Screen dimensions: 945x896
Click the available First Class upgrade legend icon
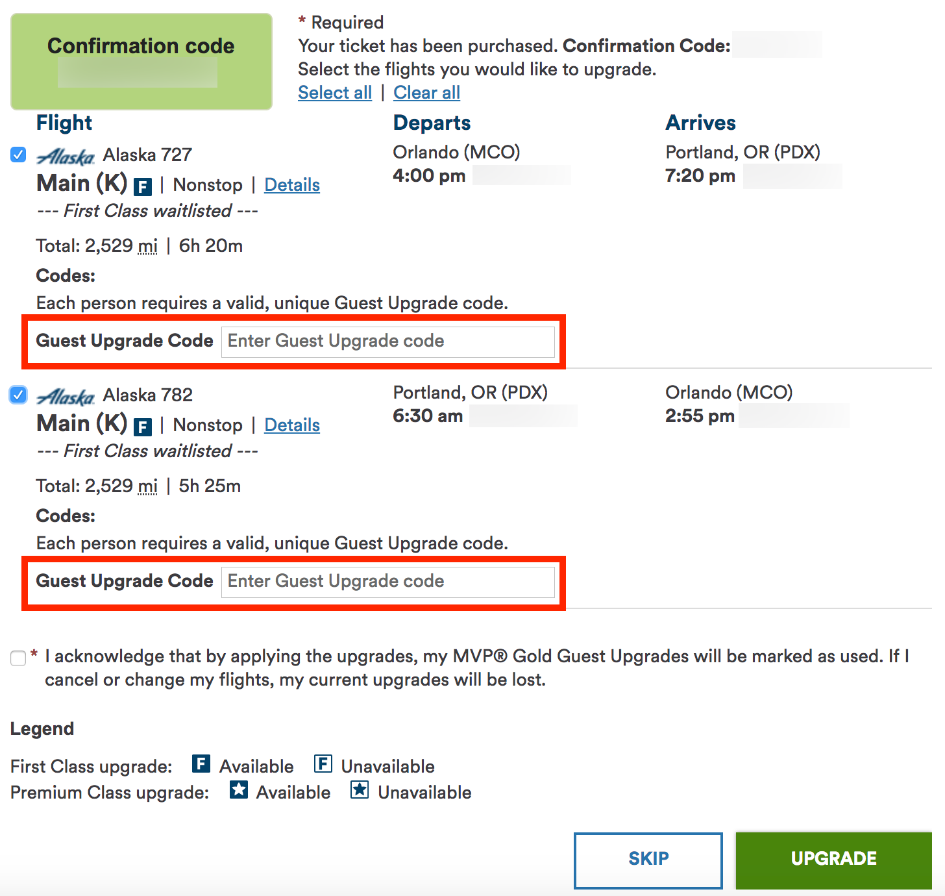[201, 764]
